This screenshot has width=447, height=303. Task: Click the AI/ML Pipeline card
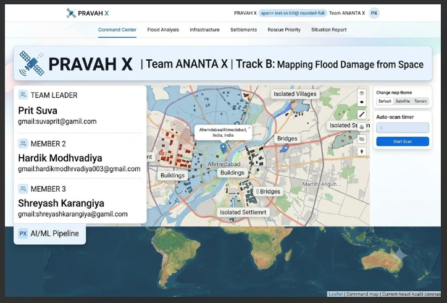pyautogui.click(x=49, y=234)
